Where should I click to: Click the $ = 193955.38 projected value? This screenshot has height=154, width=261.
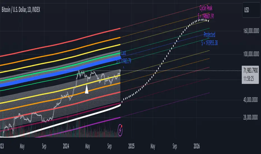coord(209,43)
